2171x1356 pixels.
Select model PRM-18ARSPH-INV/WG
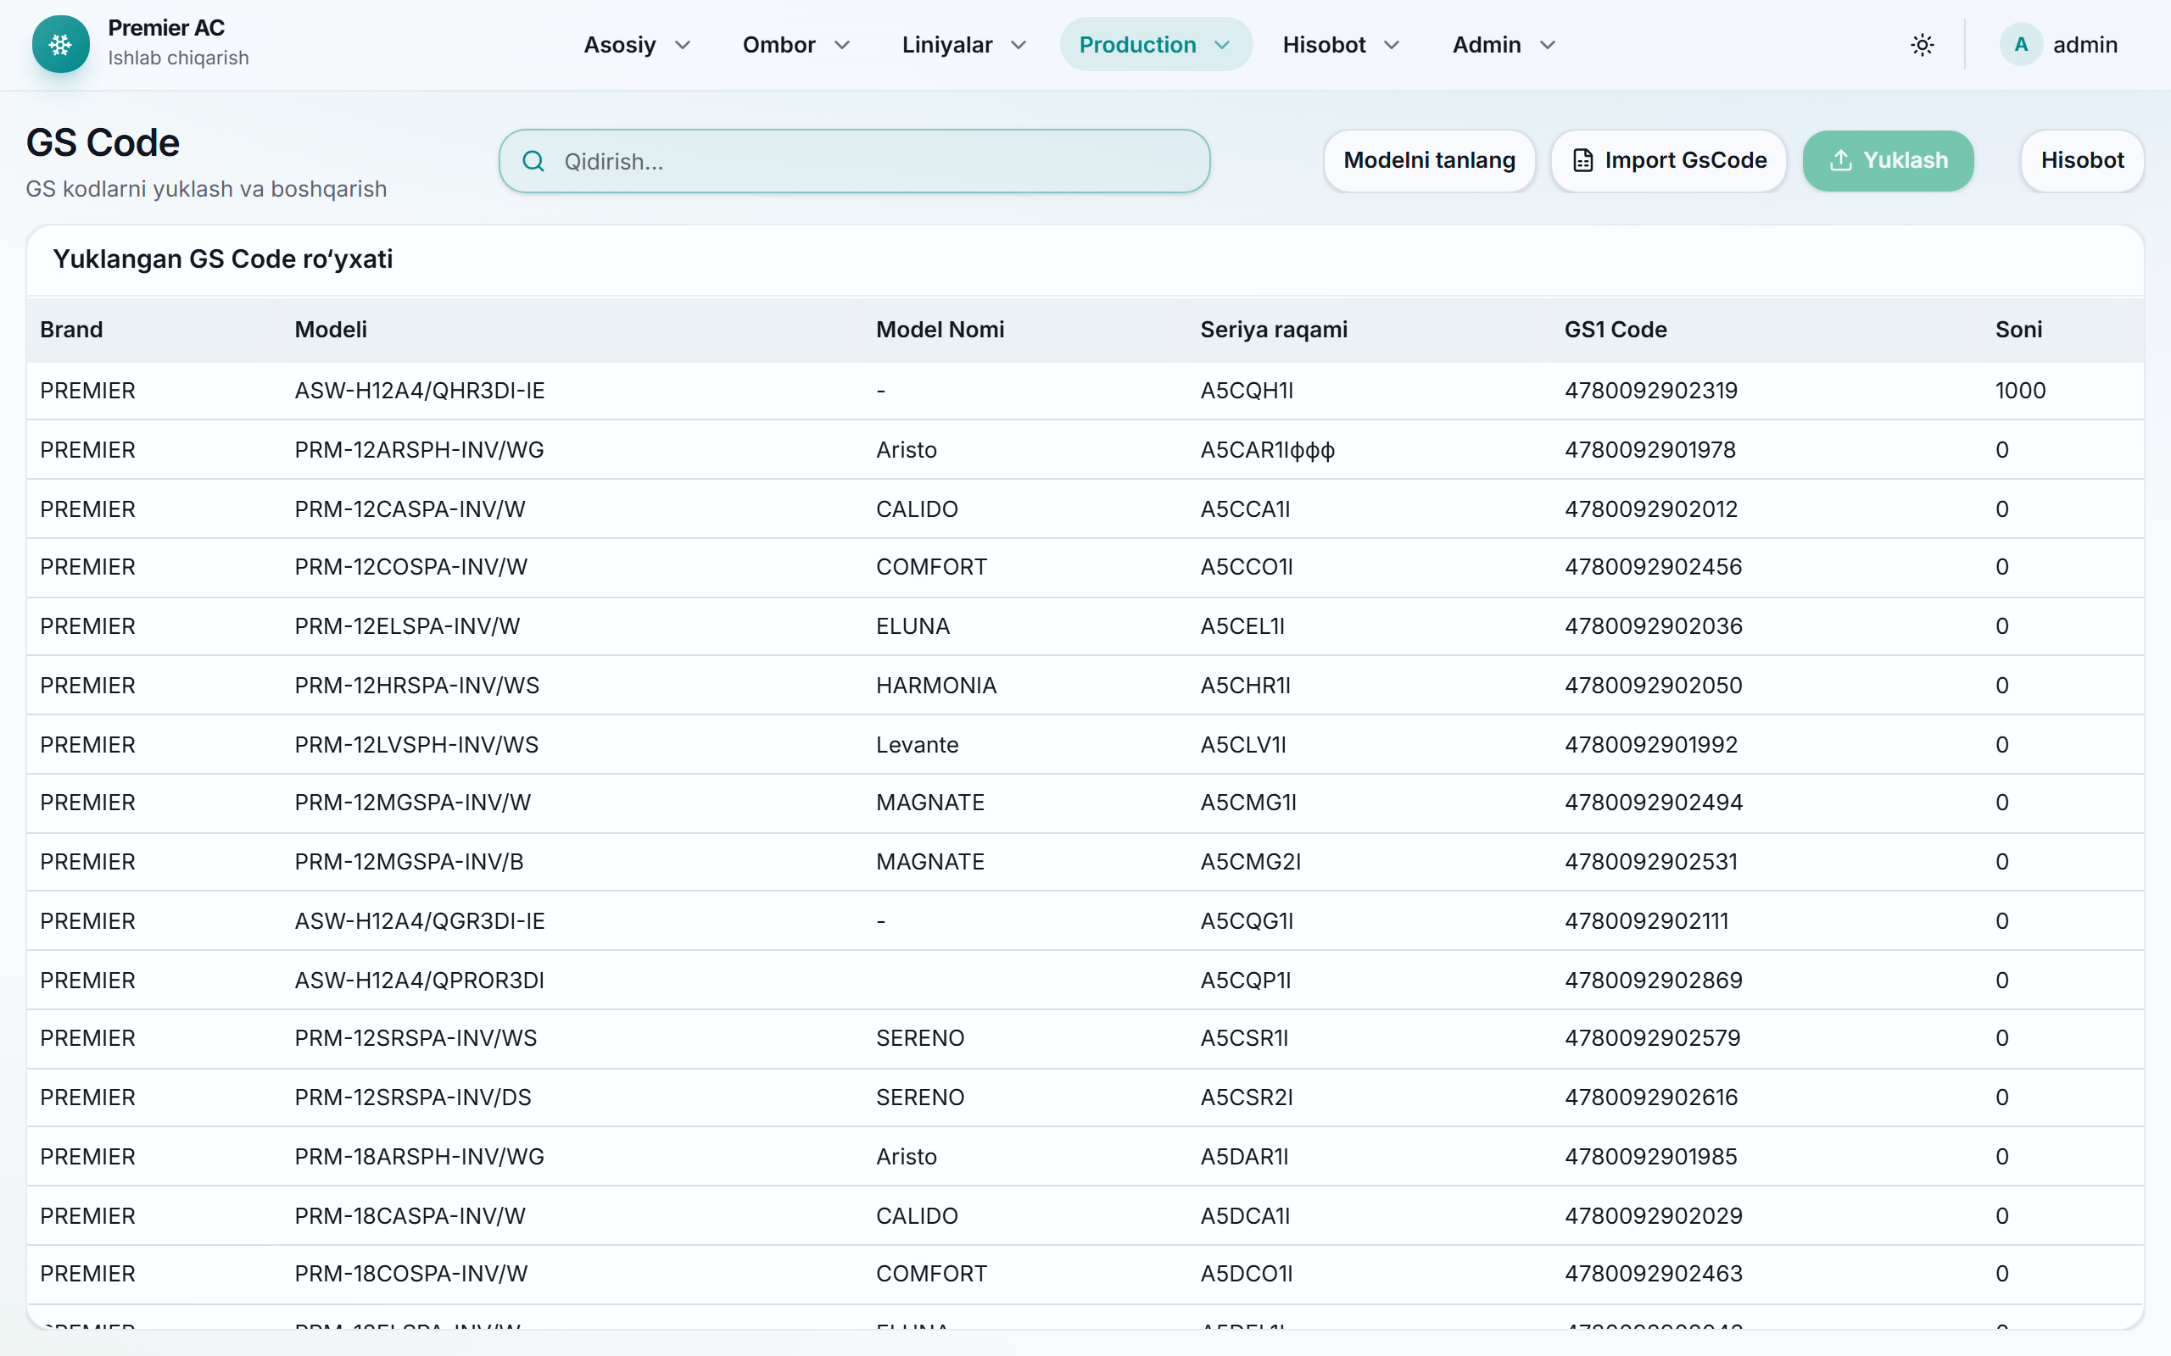point(420,1156)
